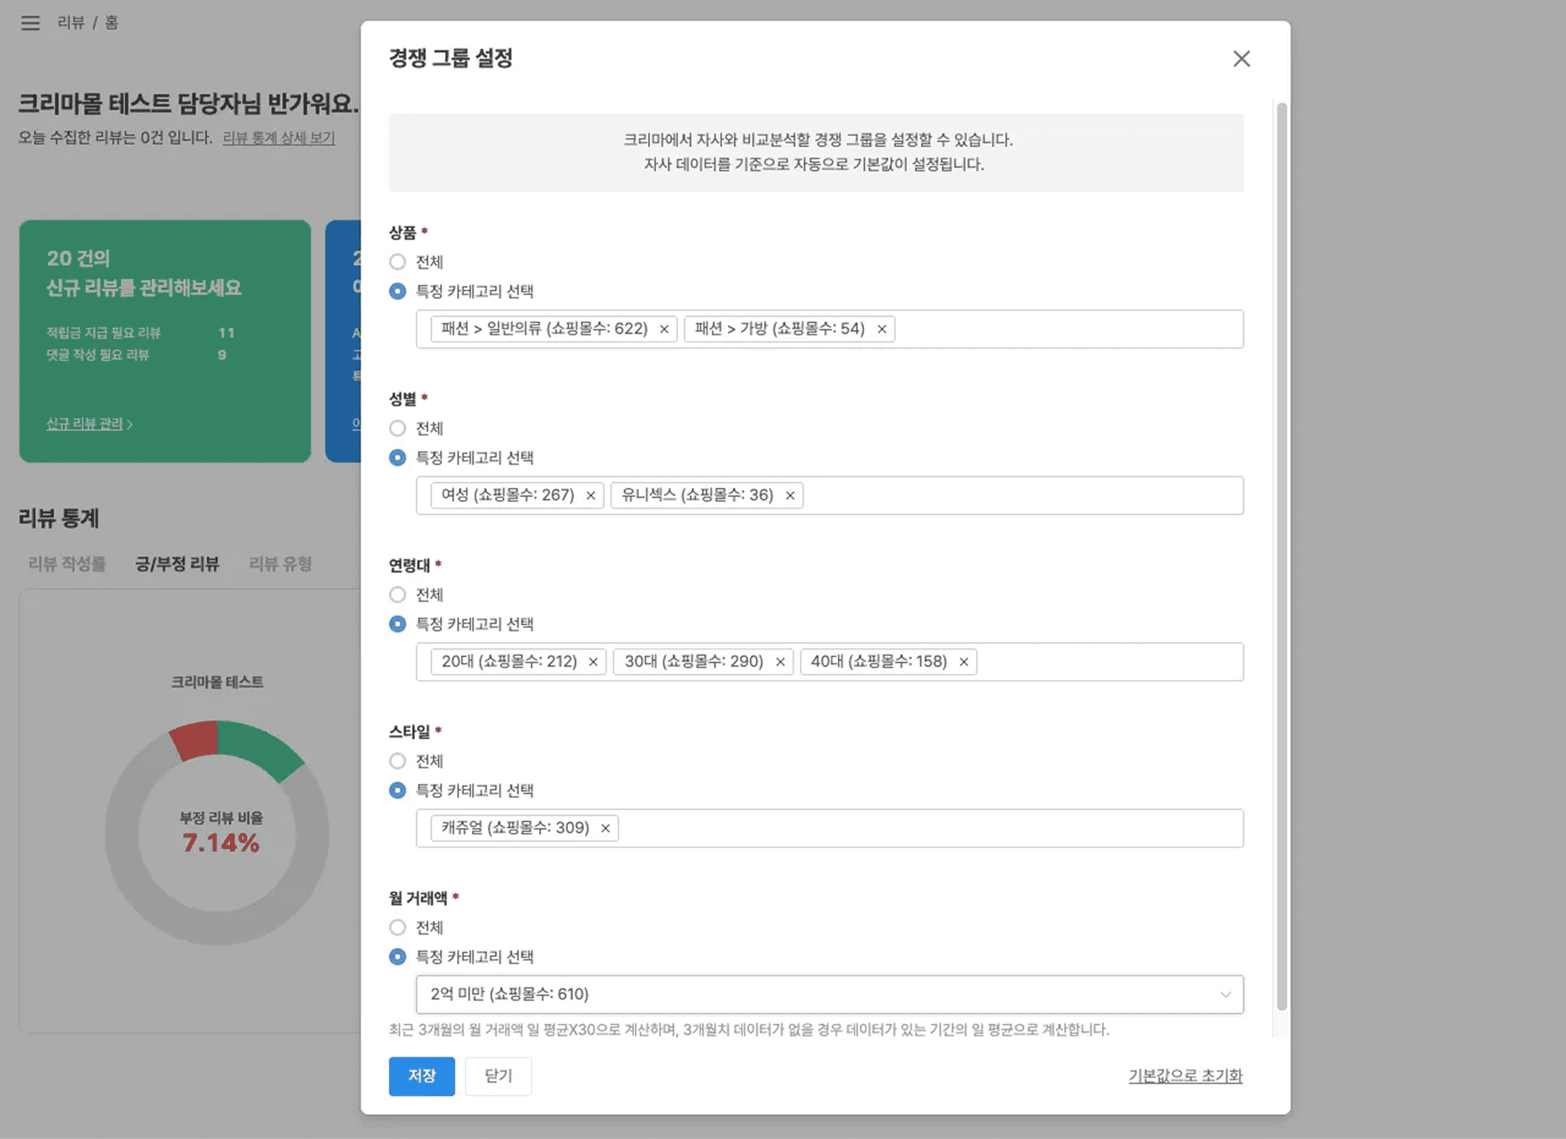Image resolution: width=1566 pixels, height=1139 pixels.
Task: Click the 저장 button to save settings
Action: (x=422, y=1076)
